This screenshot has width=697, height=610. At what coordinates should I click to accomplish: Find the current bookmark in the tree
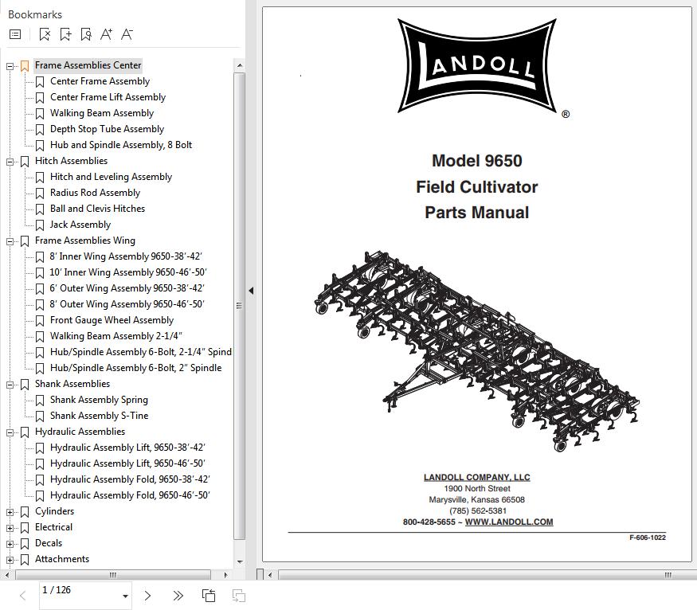pos(87,35)
